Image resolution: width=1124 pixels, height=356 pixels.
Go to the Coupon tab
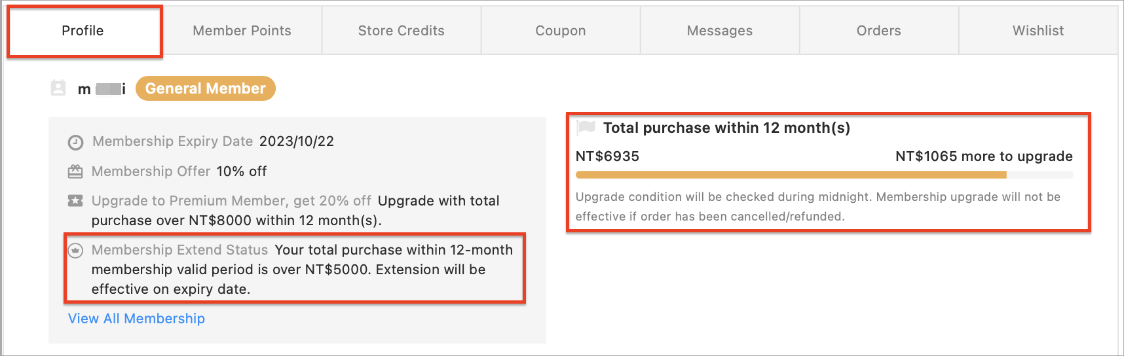click(x=561, y=31)
